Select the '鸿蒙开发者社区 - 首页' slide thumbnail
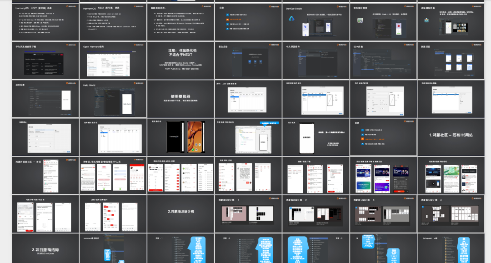Viewport: 491px width, 263px height. coord(46,176)
